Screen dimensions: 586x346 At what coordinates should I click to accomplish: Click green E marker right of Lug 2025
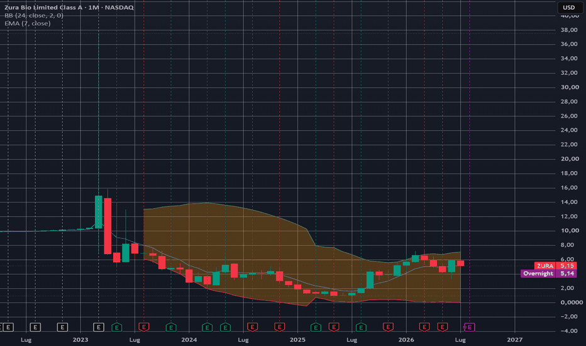click(x=361, y=327)
